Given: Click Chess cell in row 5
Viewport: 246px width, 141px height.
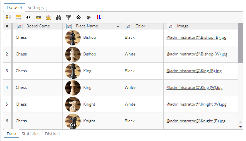Looking at the screenshot, I should [37, 104].
